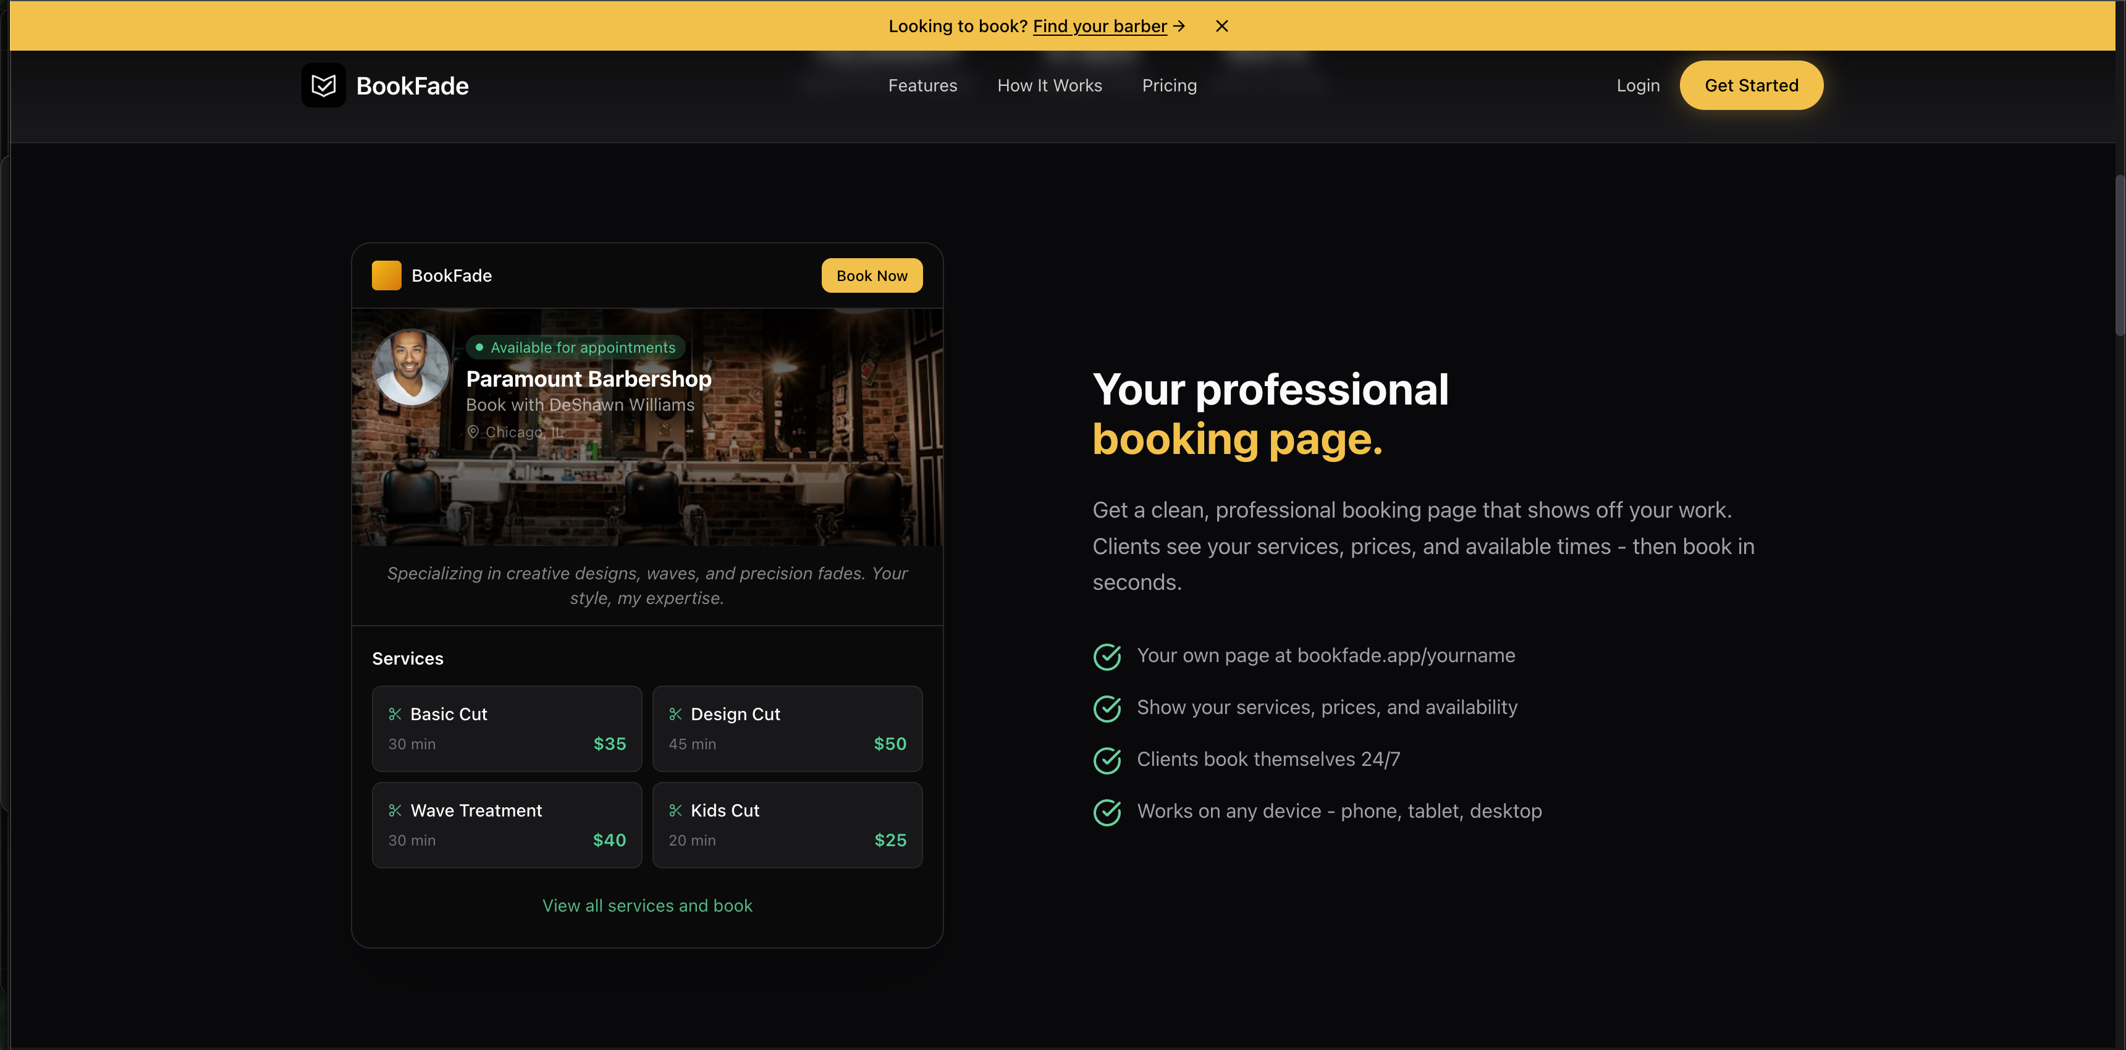Open the Features nav item

click(x=922, y=85)
